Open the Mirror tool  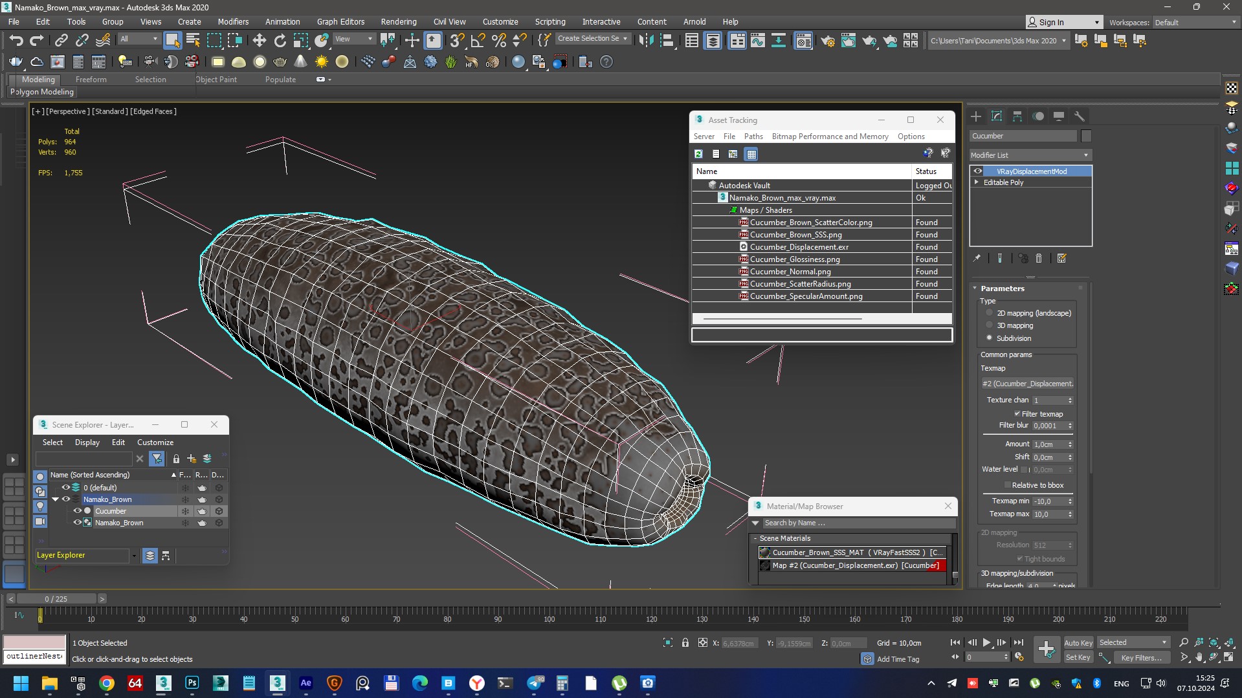646,41
